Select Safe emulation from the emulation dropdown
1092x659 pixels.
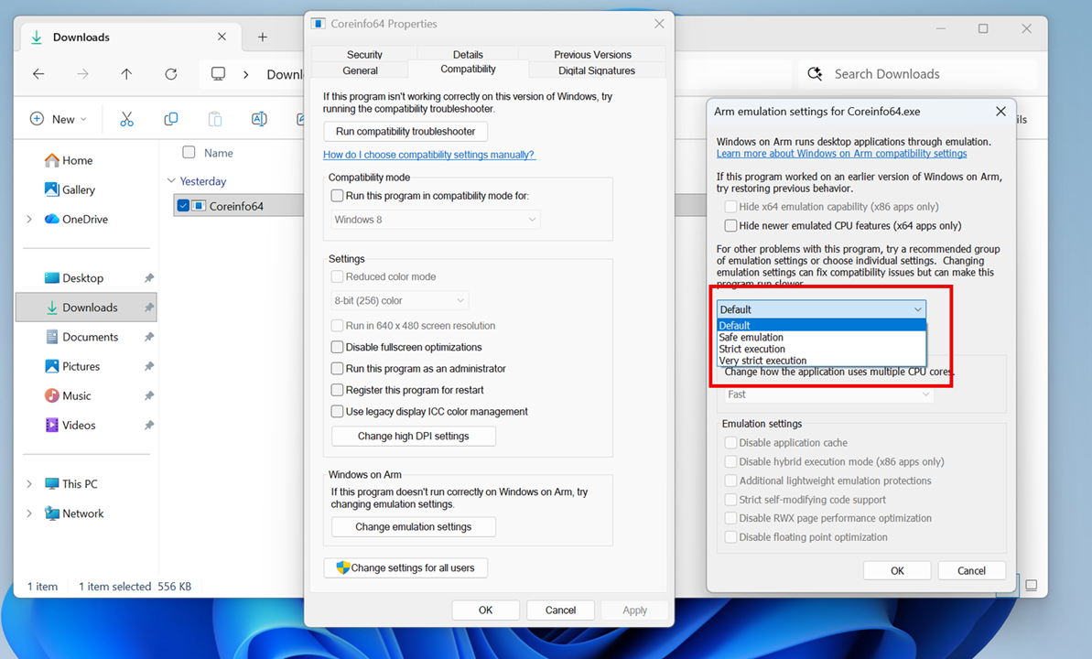[750, 338]
